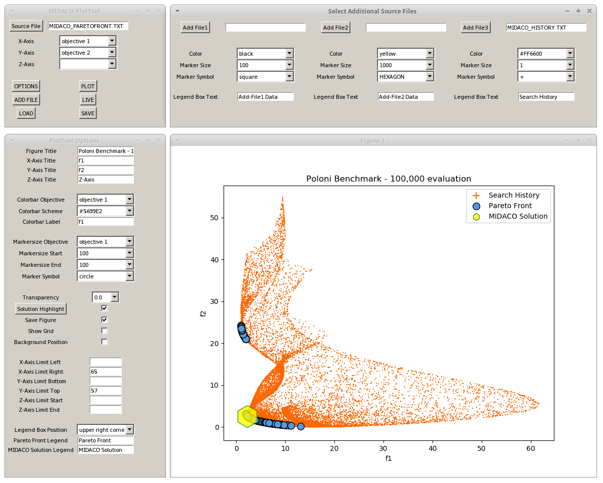603x483 pixels.
Task: Click the yellow hexagon MIDACO Solution marker
Action: (247, 416)
